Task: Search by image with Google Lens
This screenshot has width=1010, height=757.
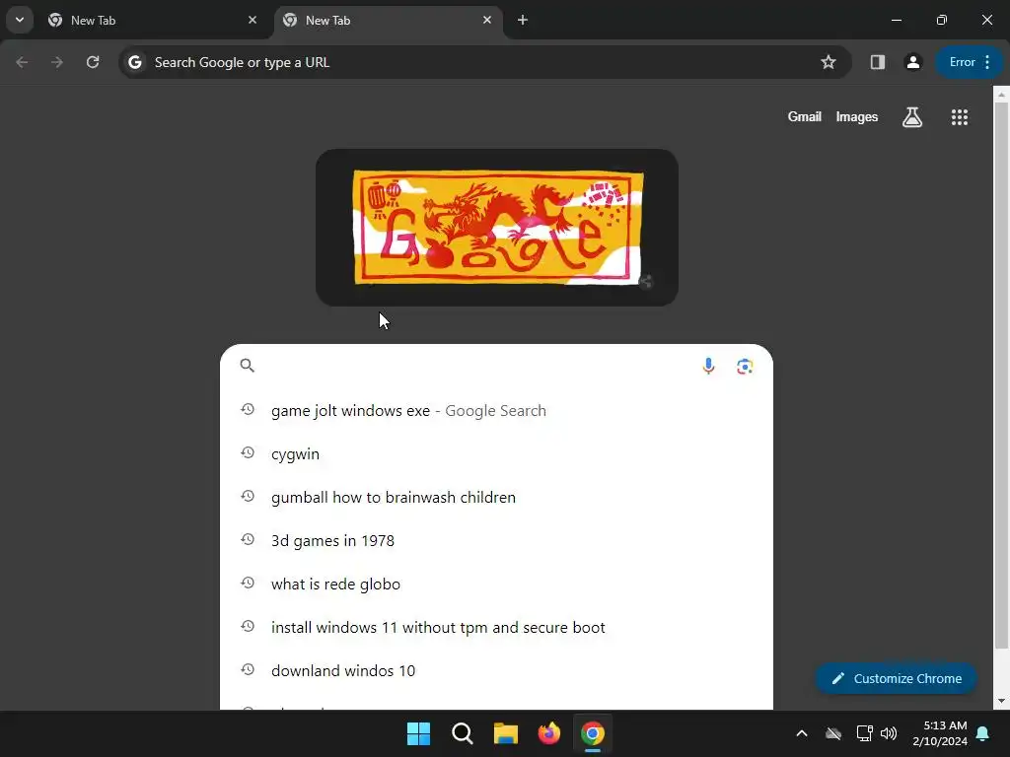Action: pyautogui.click(x=745, y=366)
